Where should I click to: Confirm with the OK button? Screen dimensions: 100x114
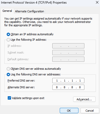(x=69, y=111)
